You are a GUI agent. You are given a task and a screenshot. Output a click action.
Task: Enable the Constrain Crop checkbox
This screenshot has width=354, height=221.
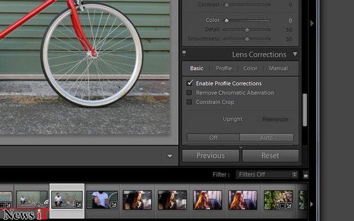189,102
